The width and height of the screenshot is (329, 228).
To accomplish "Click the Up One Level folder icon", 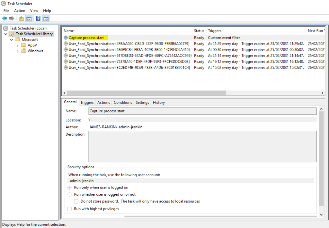I will tap(21, 18).
